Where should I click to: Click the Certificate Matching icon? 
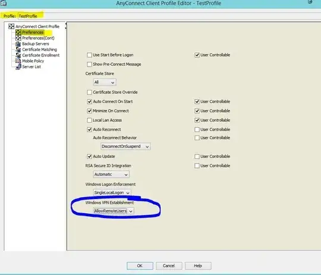coord(18,49)
